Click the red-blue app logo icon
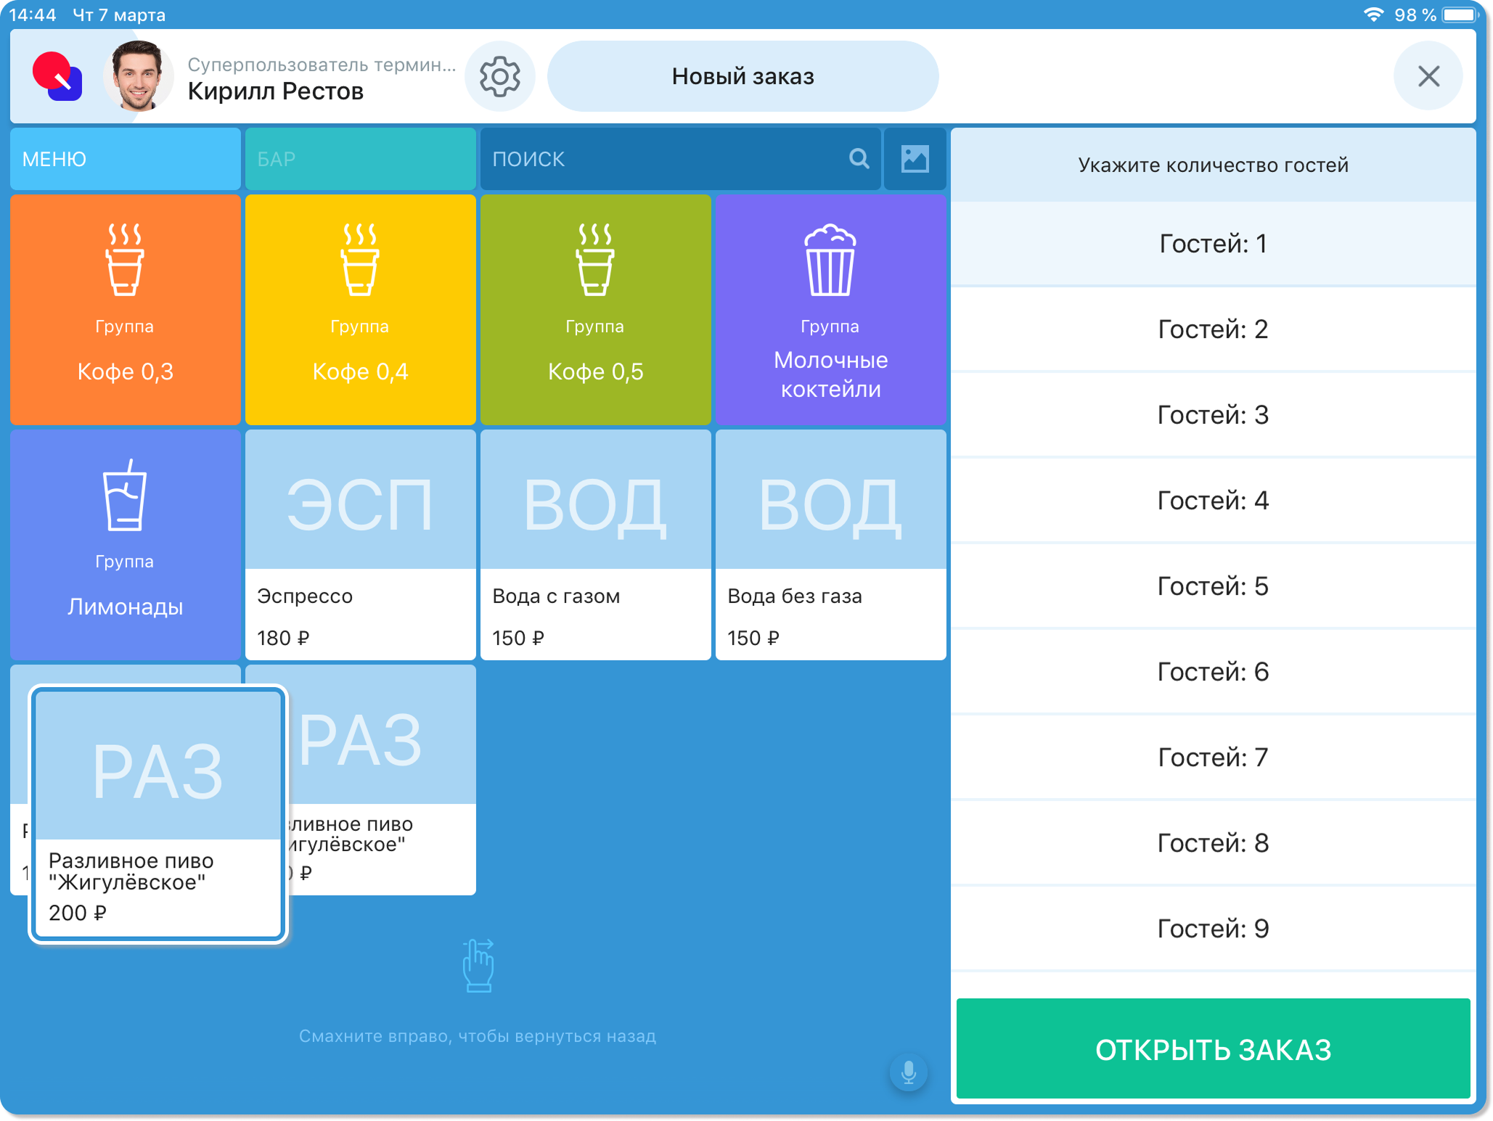This screenshot has width=1493, height=1121. click(58, 76)
